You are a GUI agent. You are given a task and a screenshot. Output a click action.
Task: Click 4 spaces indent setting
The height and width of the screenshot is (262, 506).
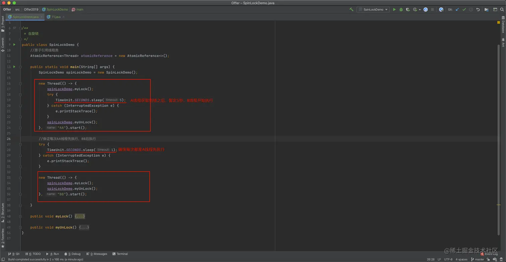461,259
